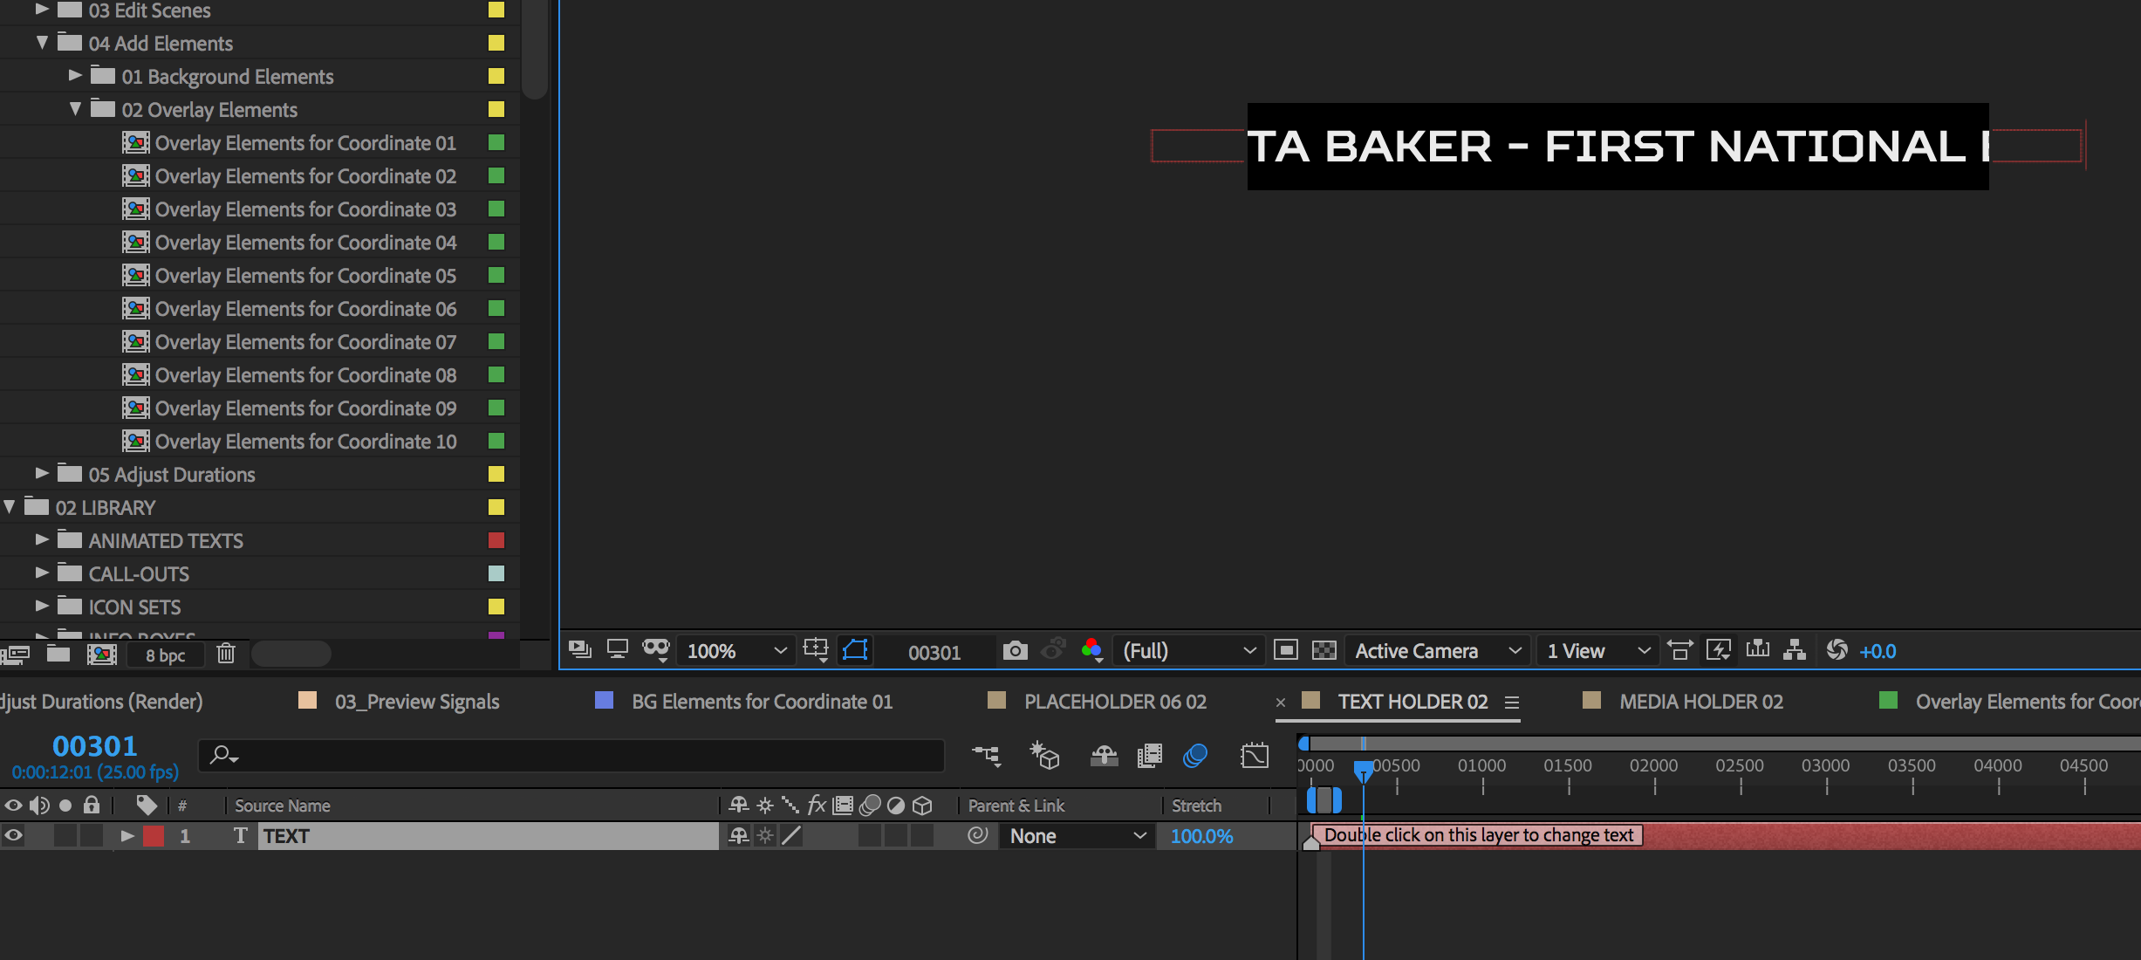Collapse the 02 Overlay Elements folder

[x=75, y=109]
